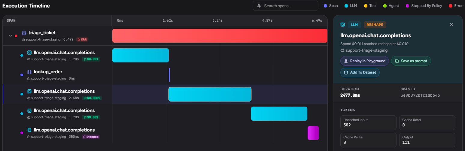The height and width of the screenshot is (151, 465).
Task: Click the 3.24s time axis label
Action: point(217,20)
